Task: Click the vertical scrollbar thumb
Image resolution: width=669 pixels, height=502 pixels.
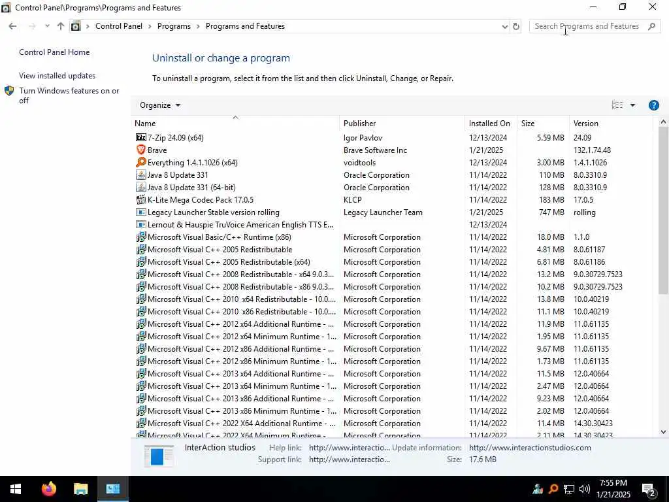Action: 663,210
